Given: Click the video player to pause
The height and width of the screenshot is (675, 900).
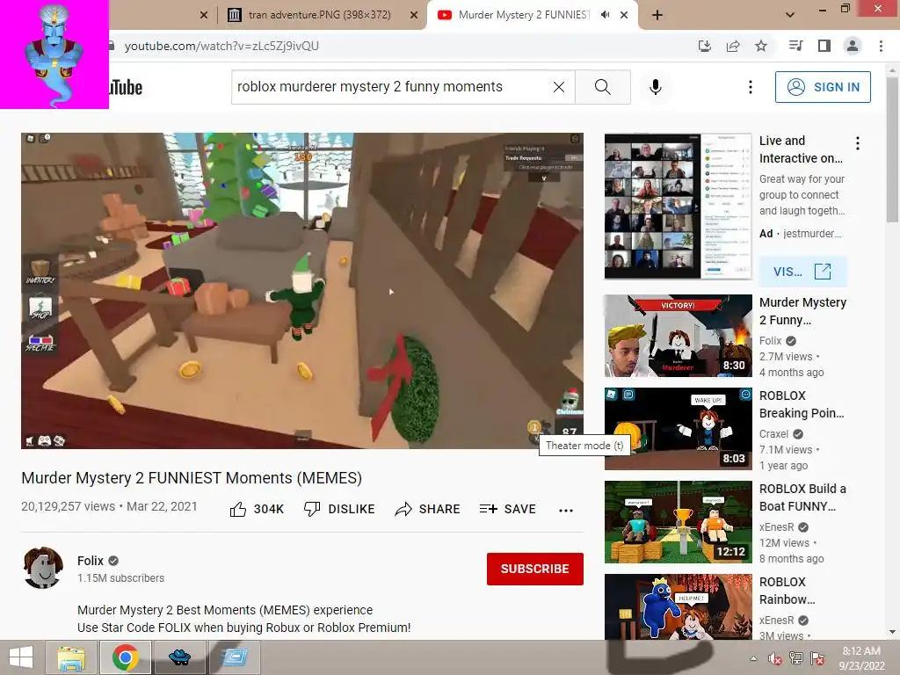Looking at the screenshot, I should (x=302, y=290).
